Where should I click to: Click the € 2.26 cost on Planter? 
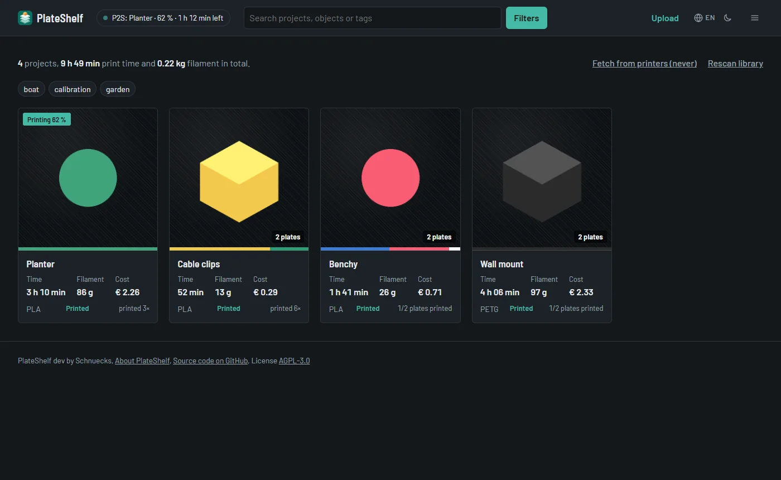127,292
